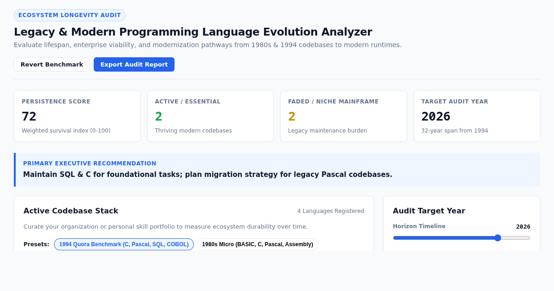The width and height of the screenshot is (554, 291).
Task: Click the Primary Executive Recommendation text
Action: pyautogui.click(x=208, y=175)
